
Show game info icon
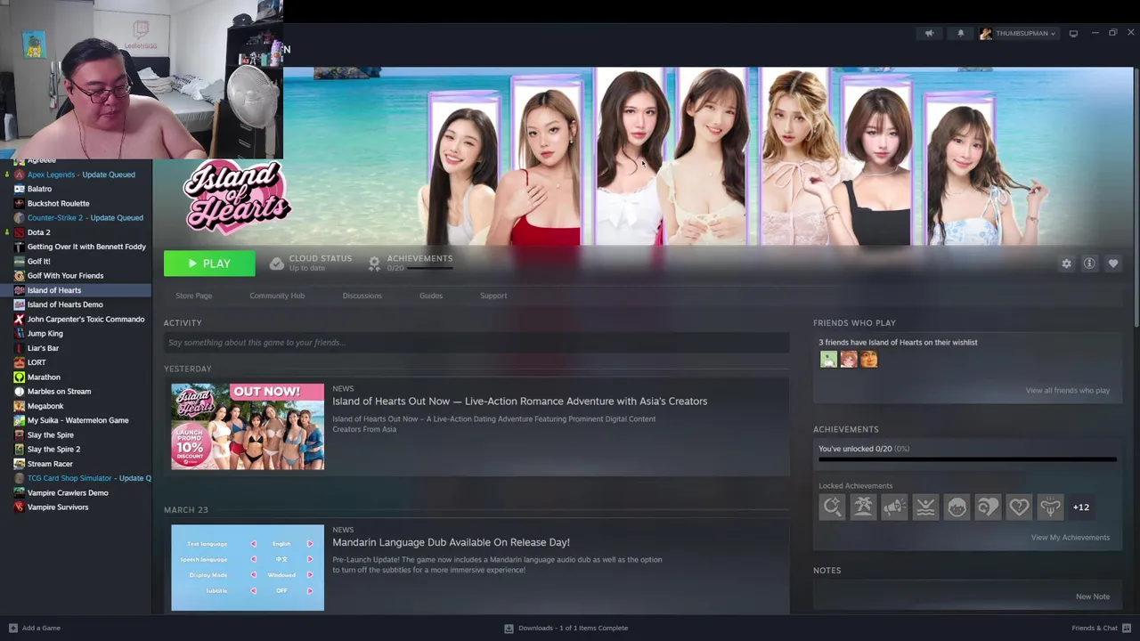tap(1089, 264)
